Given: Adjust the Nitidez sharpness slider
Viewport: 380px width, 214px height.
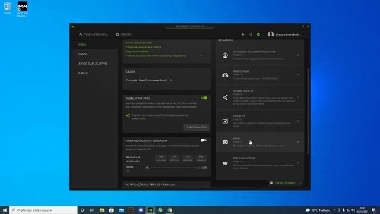Looking at the screenshot, I should (x=175, y=168).
